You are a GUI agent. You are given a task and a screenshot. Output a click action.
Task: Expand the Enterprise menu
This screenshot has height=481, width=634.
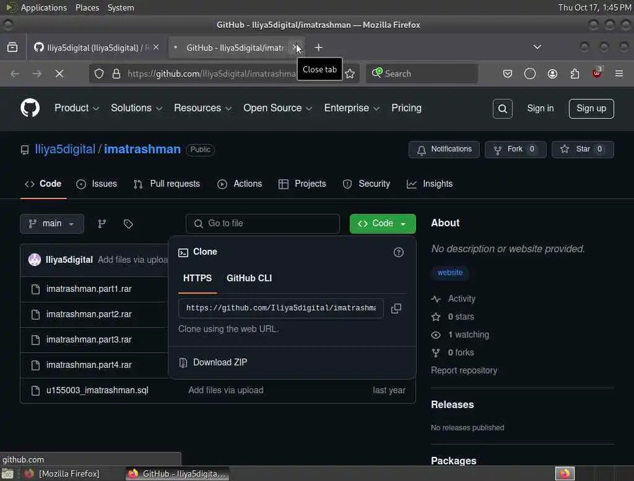tap(352, 108)
